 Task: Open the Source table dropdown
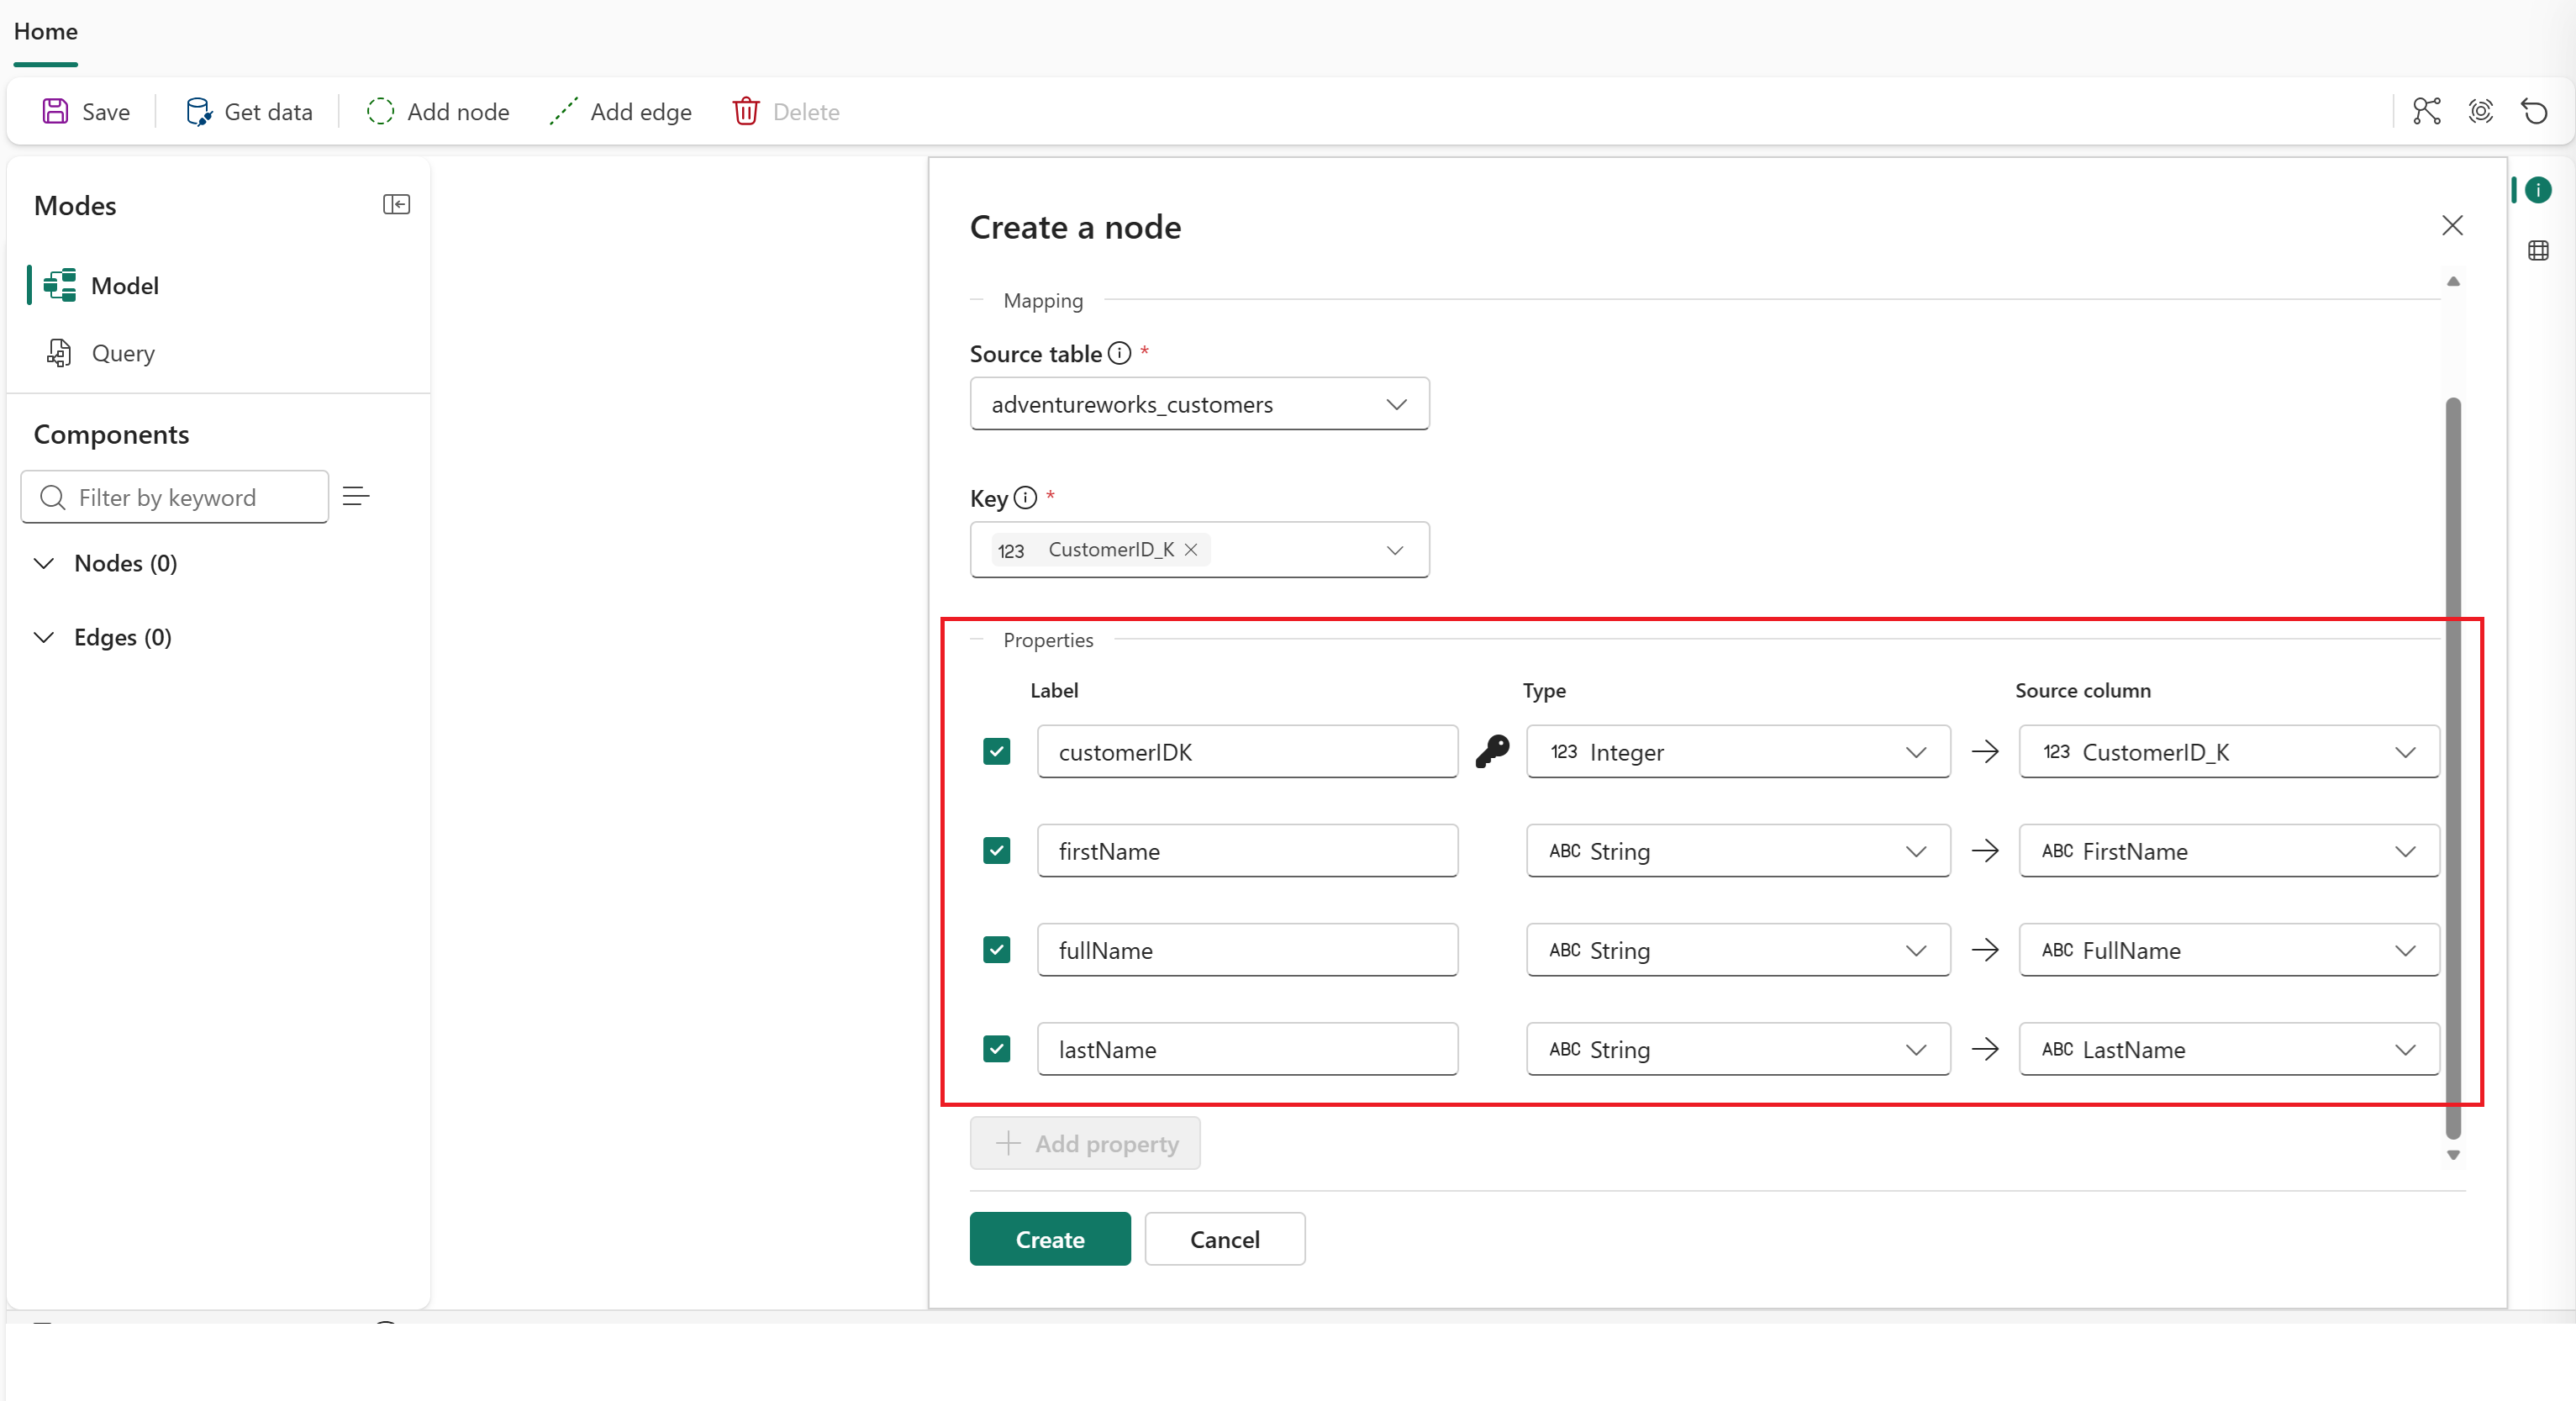click(1199, 404)
